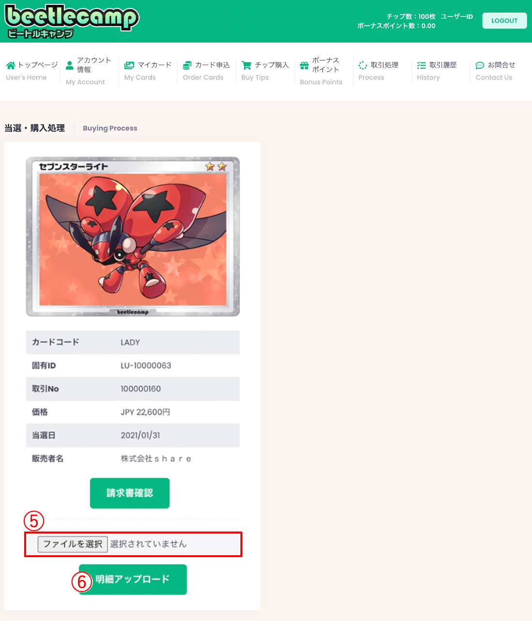The height and width of the screenshot is (621, 532).
Task: Click the image icon for マイカード
Action: (129, 65)
